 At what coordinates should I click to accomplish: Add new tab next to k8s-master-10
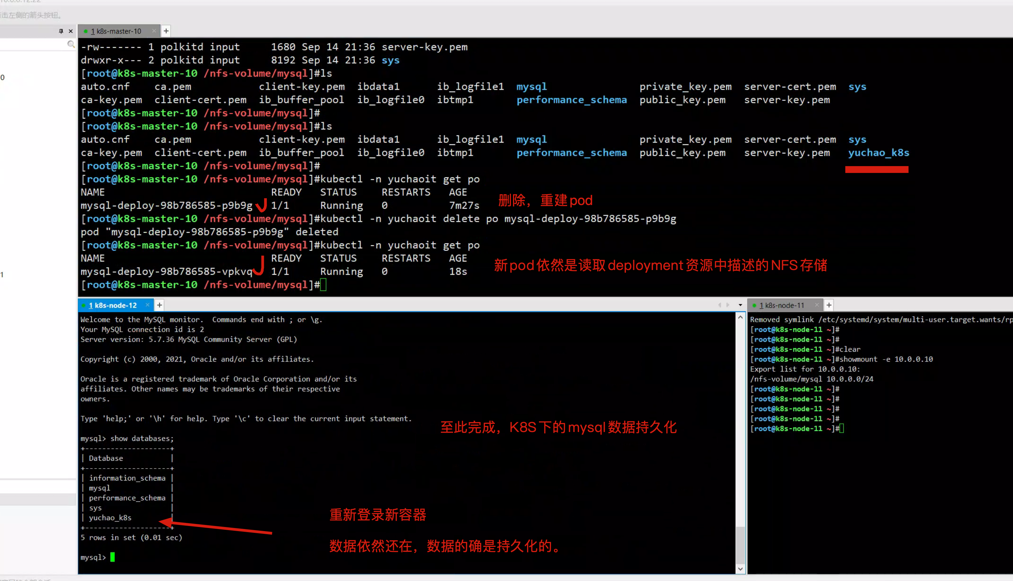coord(166,31)
